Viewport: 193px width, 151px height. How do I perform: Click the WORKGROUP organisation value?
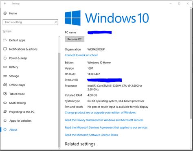pos(96,49)
